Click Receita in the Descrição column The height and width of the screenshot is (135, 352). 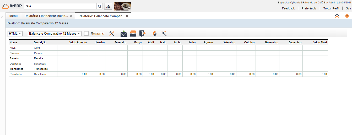(x=39, y=58)
